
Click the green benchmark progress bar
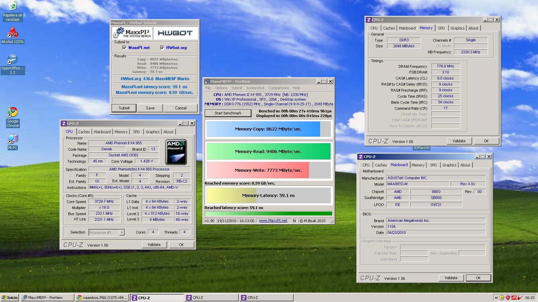[268, 213]
